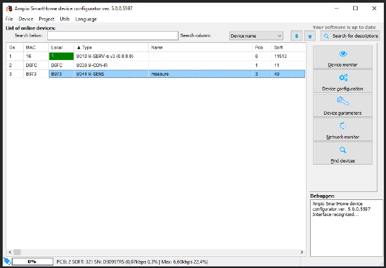Click the horizontal scrollbar right arrow

(302, 252)
